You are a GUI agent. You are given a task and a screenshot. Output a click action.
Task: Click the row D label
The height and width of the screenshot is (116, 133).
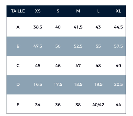(x=18, y=84)
